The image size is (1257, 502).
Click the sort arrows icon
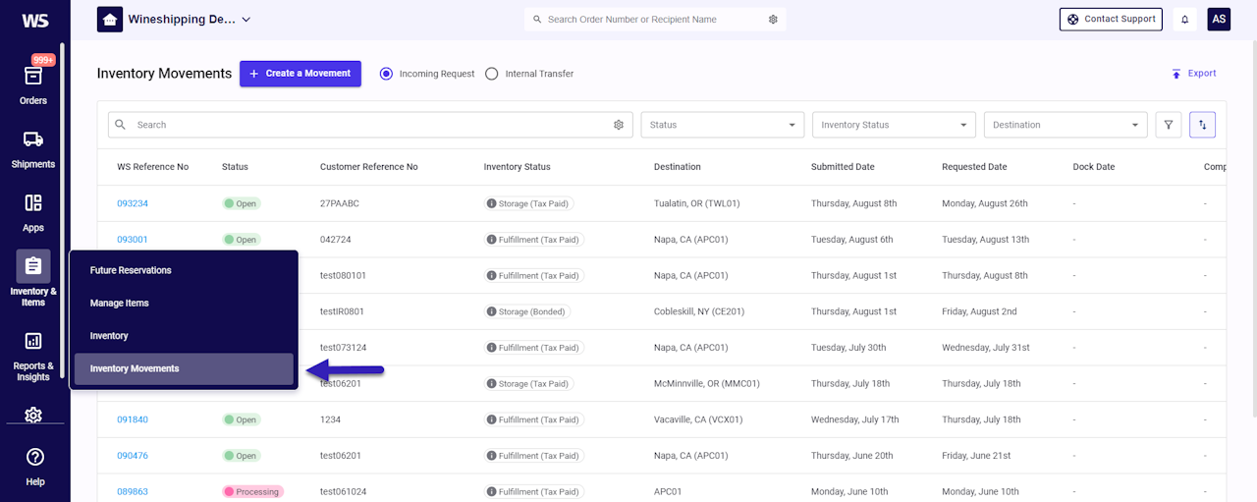[x=1202, y=125]
